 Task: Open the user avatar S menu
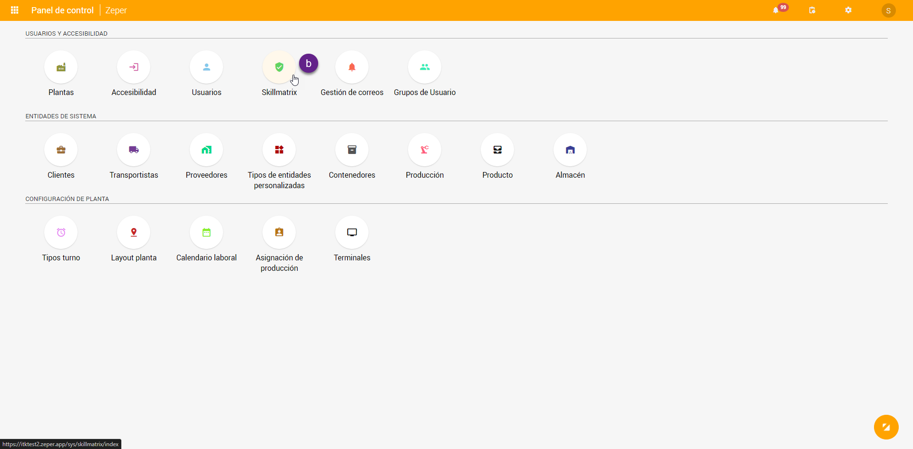pos(888,10)
